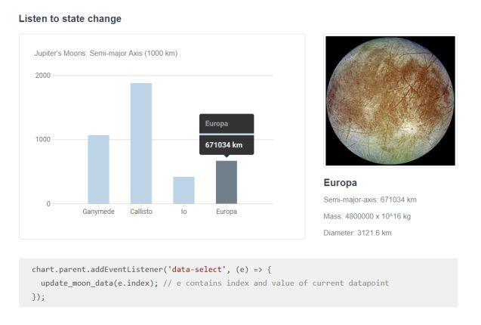The width and height of the screenshot is (481, 325).
Task: Click the Europa moon image
Action: (x=390, y=101)
